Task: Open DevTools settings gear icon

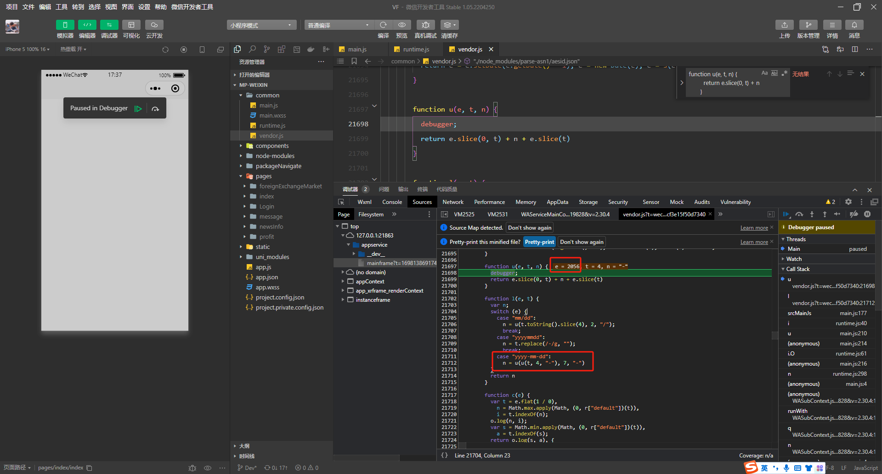Action: pyautogui.click(x=848, y=202)
